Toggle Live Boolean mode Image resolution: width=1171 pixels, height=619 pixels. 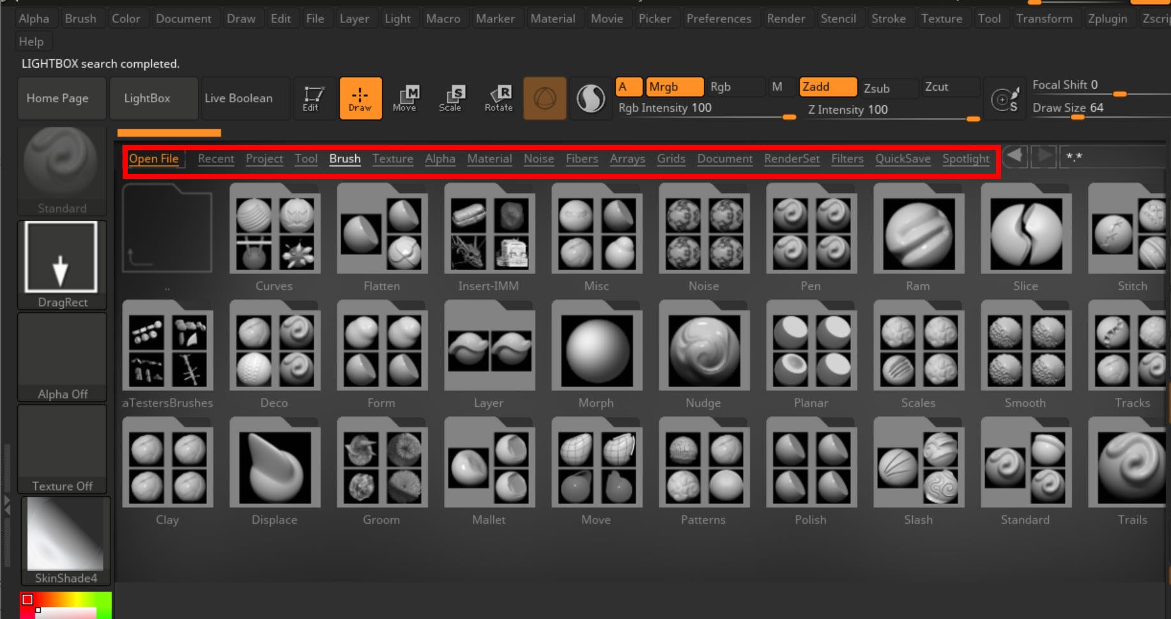(245, 98)
